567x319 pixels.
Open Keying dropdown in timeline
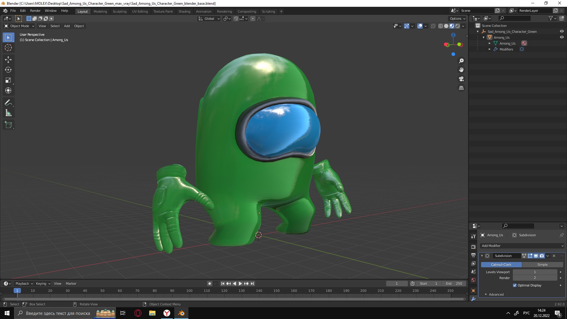43,284
